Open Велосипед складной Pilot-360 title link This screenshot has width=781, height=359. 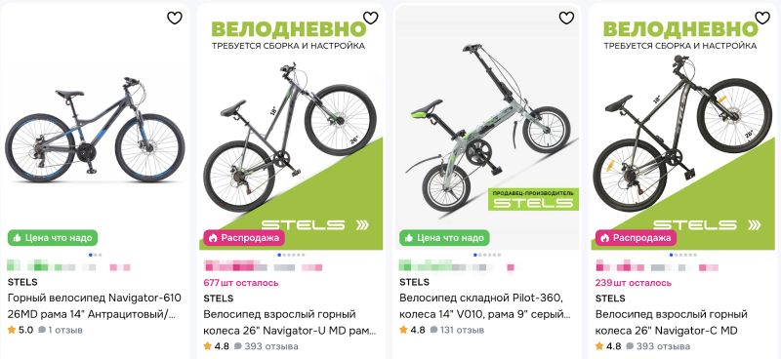pos(485,306)
